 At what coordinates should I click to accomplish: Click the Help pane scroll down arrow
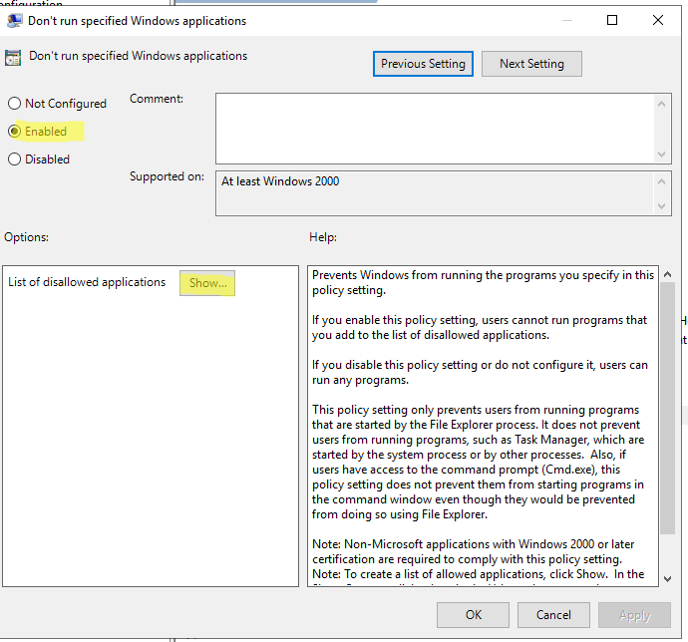pyautogui.click(x=668, y=578)
